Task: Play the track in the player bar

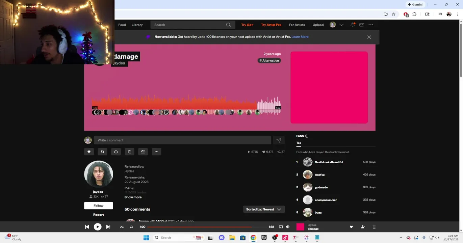Action: click(x=98, y=227)
